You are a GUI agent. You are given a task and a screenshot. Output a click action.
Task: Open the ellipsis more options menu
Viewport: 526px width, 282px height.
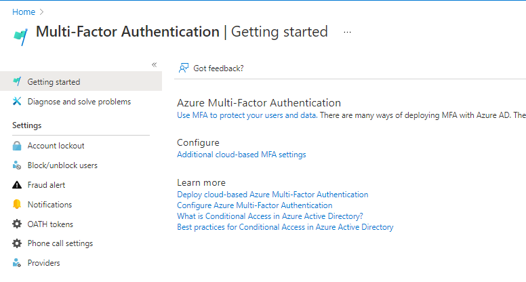347,32
